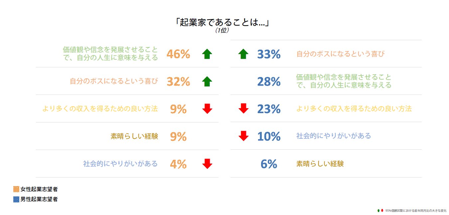
Task: Click the orange 女性起業志望者 legend swatch
Action: (16, 189)
